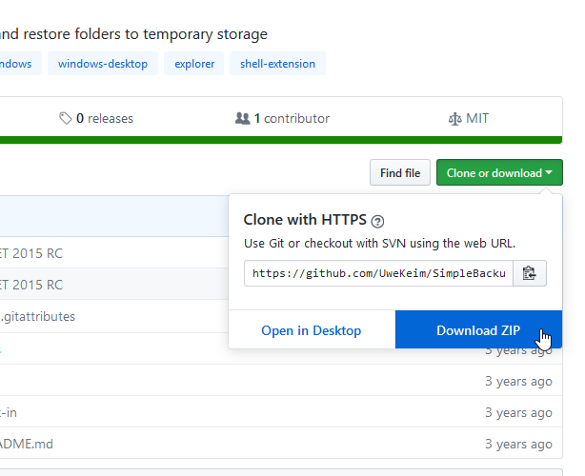Open the windows-desktop topic tag
This screenshot has width=585, height=476.
pyautogui.click(x=103, y=64)
